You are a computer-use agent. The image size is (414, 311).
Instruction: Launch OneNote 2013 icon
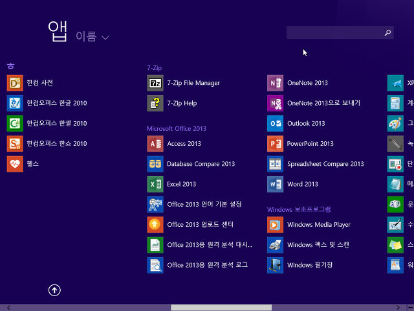(275, 83)
